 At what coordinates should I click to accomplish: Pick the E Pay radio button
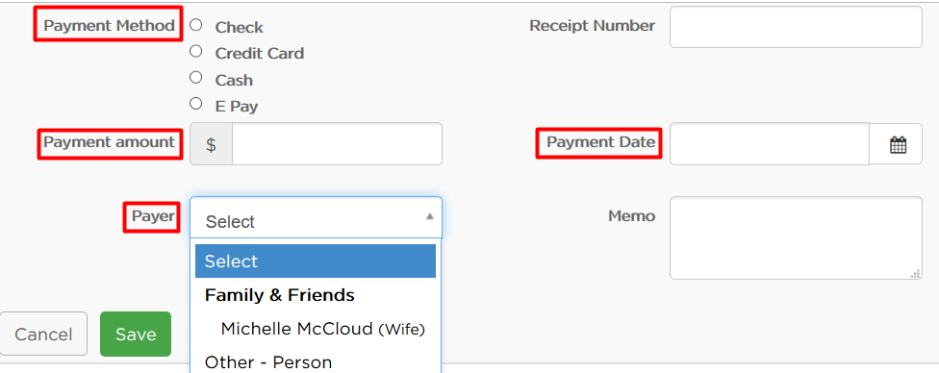click(x=196, y=104)
